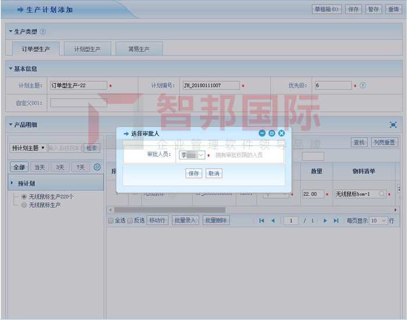This screenshot has width=407, height=320.
Task: Select the 无线鼠标生产220个 radio button
Action: coord(24,197)
